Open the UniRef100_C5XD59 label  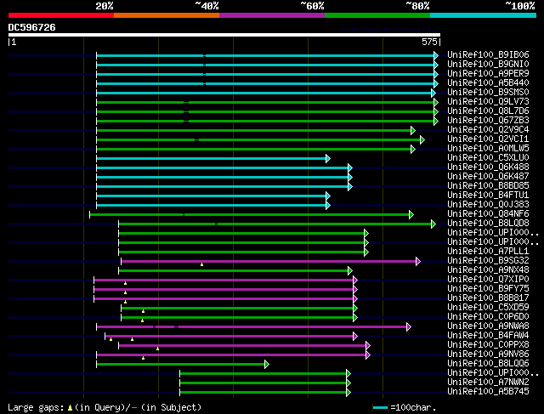coord(488,308)
